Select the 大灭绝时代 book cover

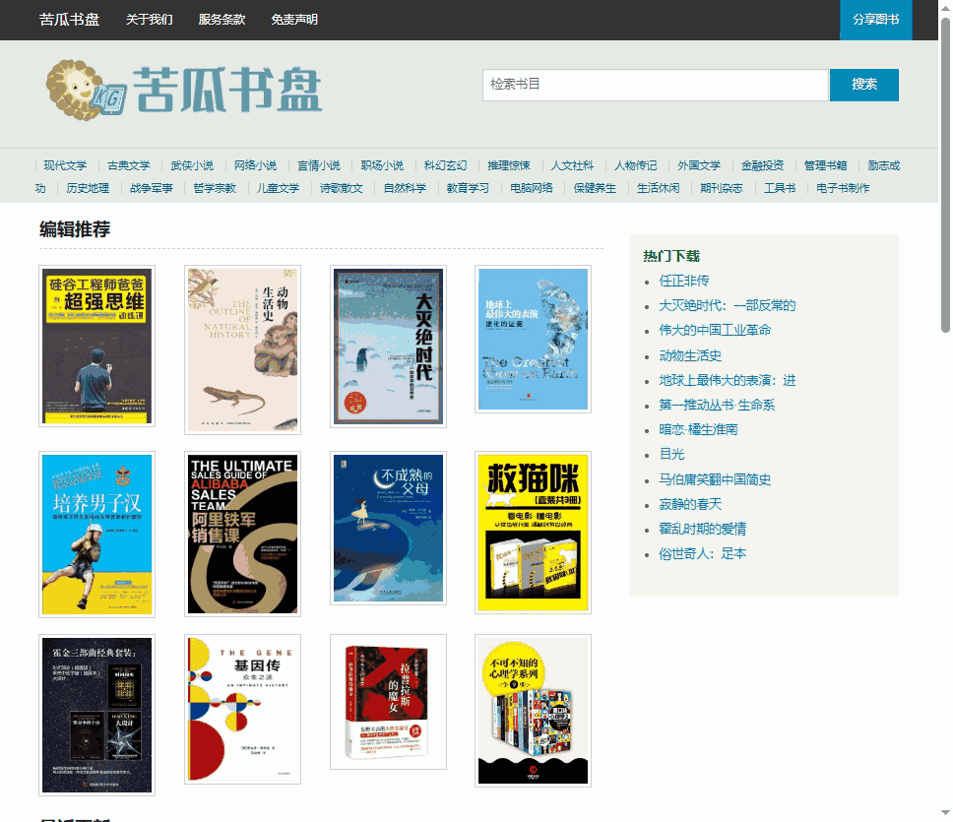click(x=388, y=346)
